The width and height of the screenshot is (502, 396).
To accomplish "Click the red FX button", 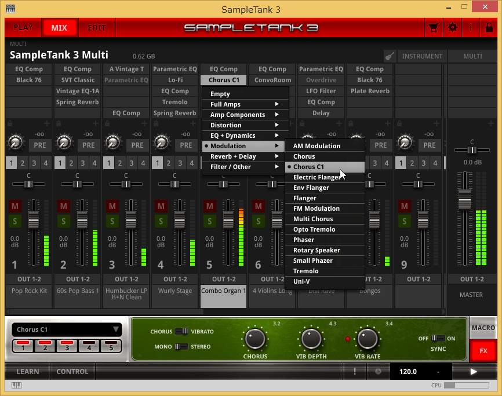I will [483, 351].
